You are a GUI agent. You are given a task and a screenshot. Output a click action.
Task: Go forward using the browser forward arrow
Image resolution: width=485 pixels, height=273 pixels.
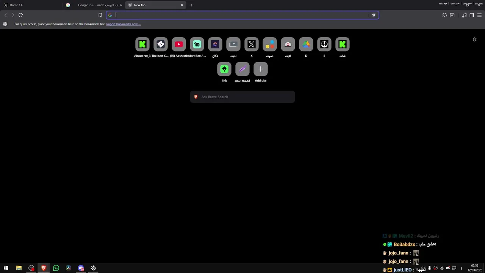pos(13,15)
